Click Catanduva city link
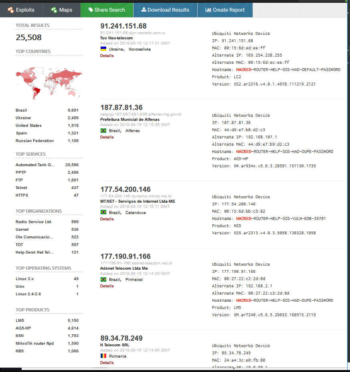This screenshot has width=350, height=372. coord(136,213)
